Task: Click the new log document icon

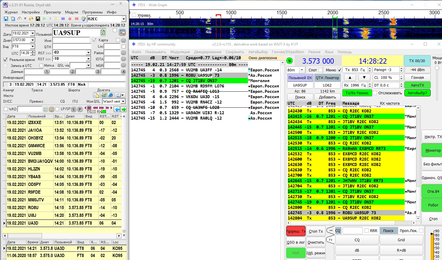Action: point(13,19)
